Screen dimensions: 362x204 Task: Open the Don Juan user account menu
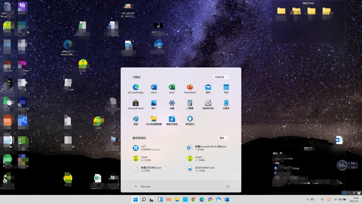(x=142, y=187)
